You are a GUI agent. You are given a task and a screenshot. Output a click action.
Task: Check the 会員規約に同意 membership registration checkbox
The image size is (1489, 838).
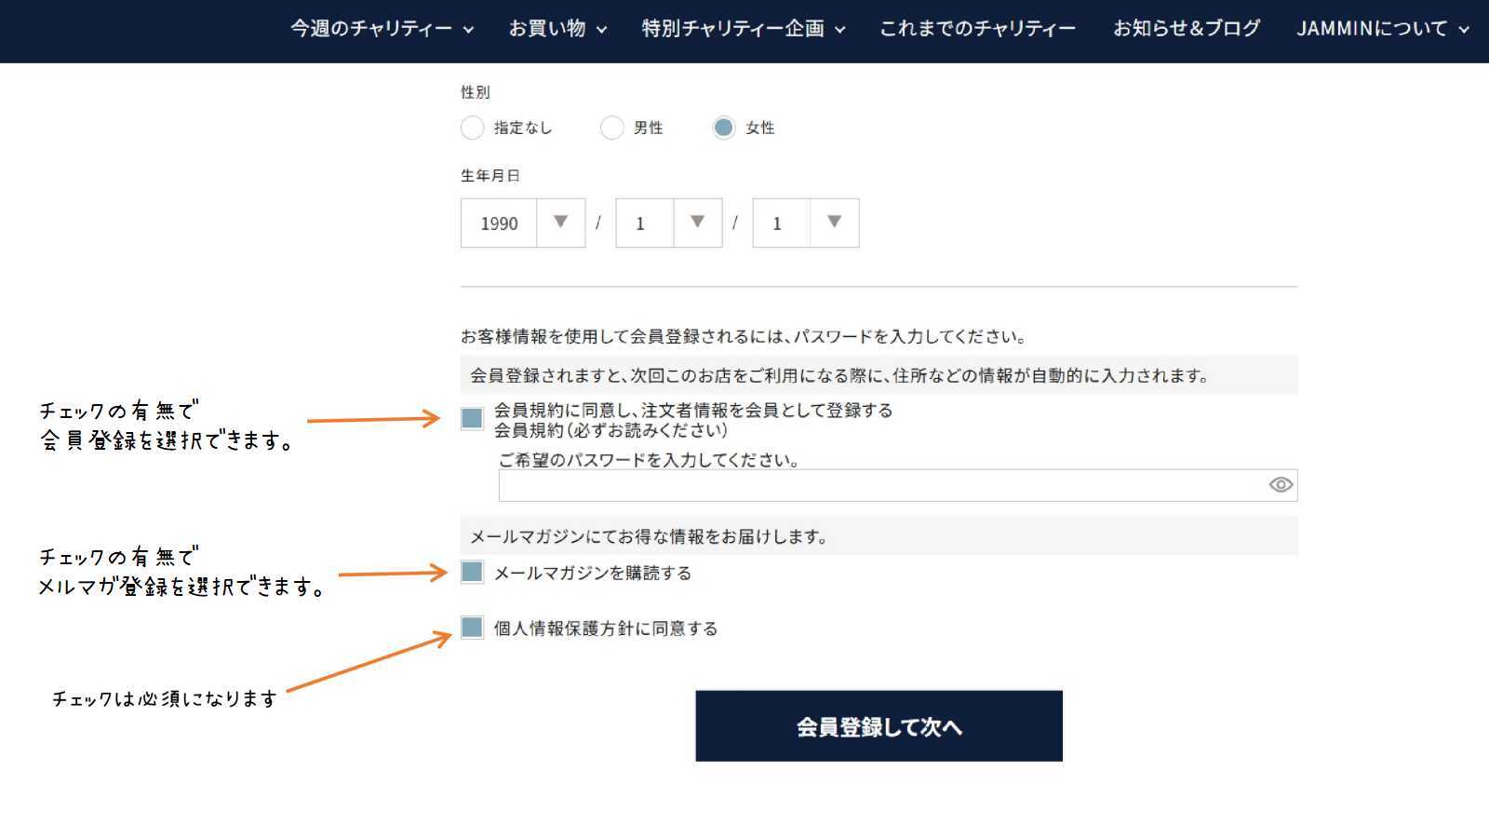coord(472,419)
